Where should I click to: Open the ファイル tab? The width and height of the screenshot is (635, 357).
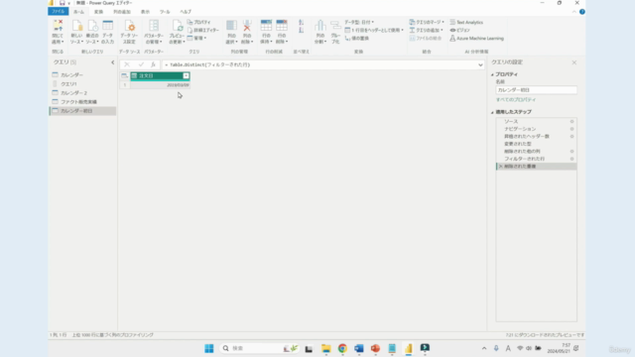point(59,11)
